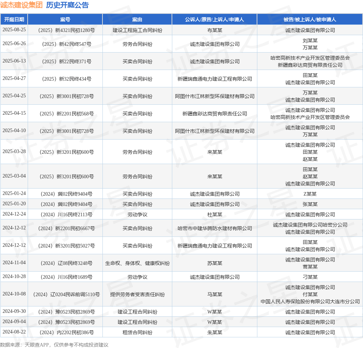
Task: Select the date cell 2025-01-24
Action: pyautogui.click(x=14, y=194)
